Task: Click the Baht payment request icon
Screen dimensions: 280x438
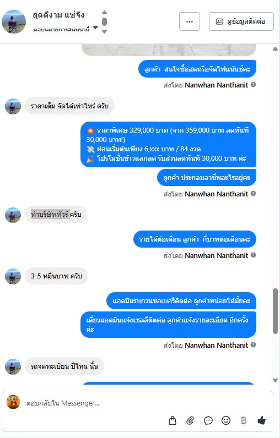Action: tap(244, 420)
